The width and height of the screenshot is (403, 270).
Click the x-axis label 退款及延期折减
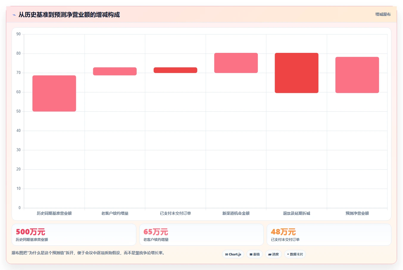pyautogui.click(x=296, y=213)
